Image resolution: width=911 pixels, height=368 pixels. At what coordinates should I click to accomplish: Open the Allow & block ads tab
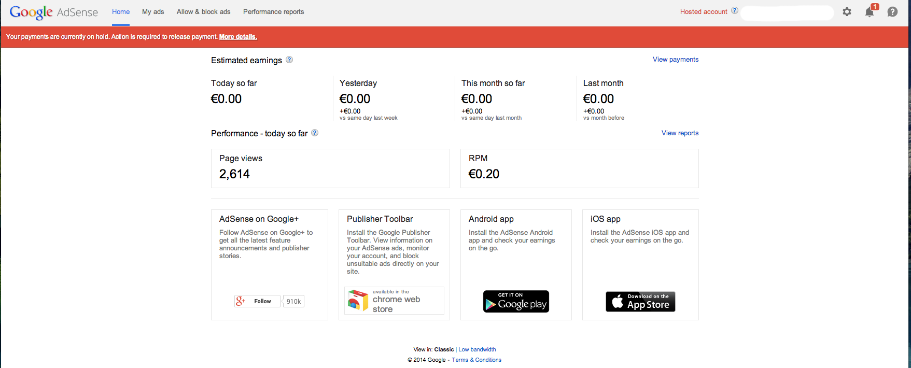(x=203, y=12)
